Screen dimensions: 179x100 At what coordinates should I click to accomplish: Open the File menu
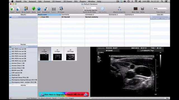pyautogui.click(x=25, y=1)
